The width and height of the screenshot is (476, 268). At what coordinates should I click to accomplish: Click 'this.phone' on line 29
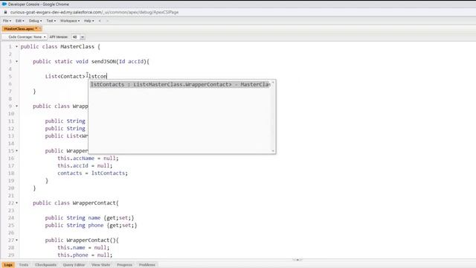[73, 255]
